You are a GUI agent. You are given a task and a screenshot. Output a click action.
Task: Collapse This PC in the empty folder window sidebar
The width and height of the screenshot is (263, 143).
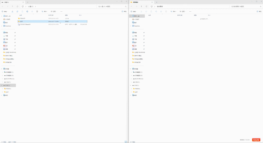click(131, 69)
